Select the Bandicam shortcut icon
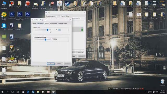Image resolution: width=167 pixels, height=94 pixels. tap(12, 4)
